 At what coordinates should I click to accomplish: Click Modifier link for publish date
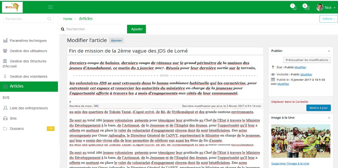tap(283, 84)
